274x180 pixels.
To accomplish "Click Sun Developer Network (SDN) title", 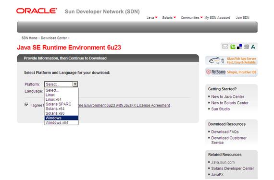I will (102, 12).
